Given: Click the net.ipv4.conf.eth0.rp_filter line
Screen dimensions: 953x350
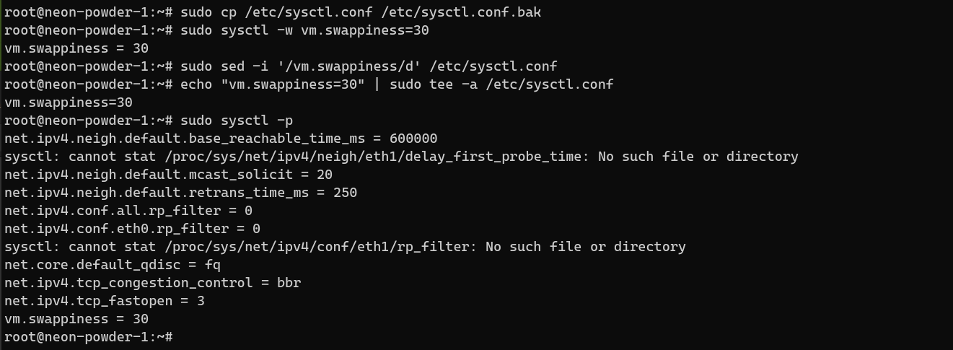Looking at the screenshot, I should click(x=132, y=229).
